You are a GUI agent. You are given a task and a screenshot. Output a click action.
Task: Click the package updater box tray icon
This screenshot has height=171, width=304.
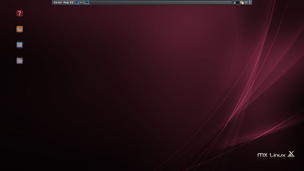246,3
